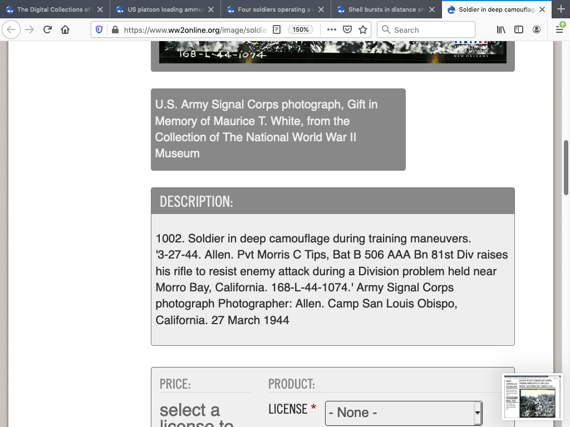Save page to Pocket

347,29
